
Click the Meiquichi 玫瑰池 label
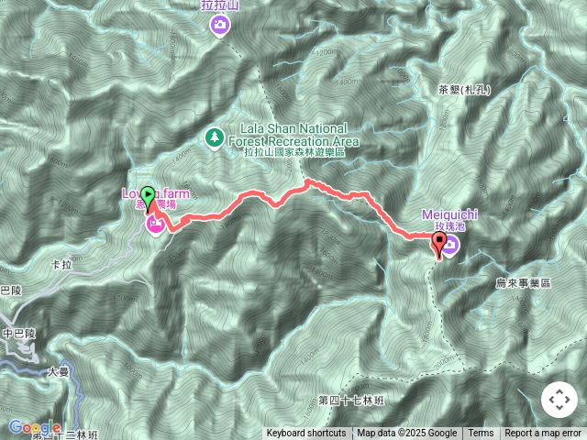(x=449, y=220)
